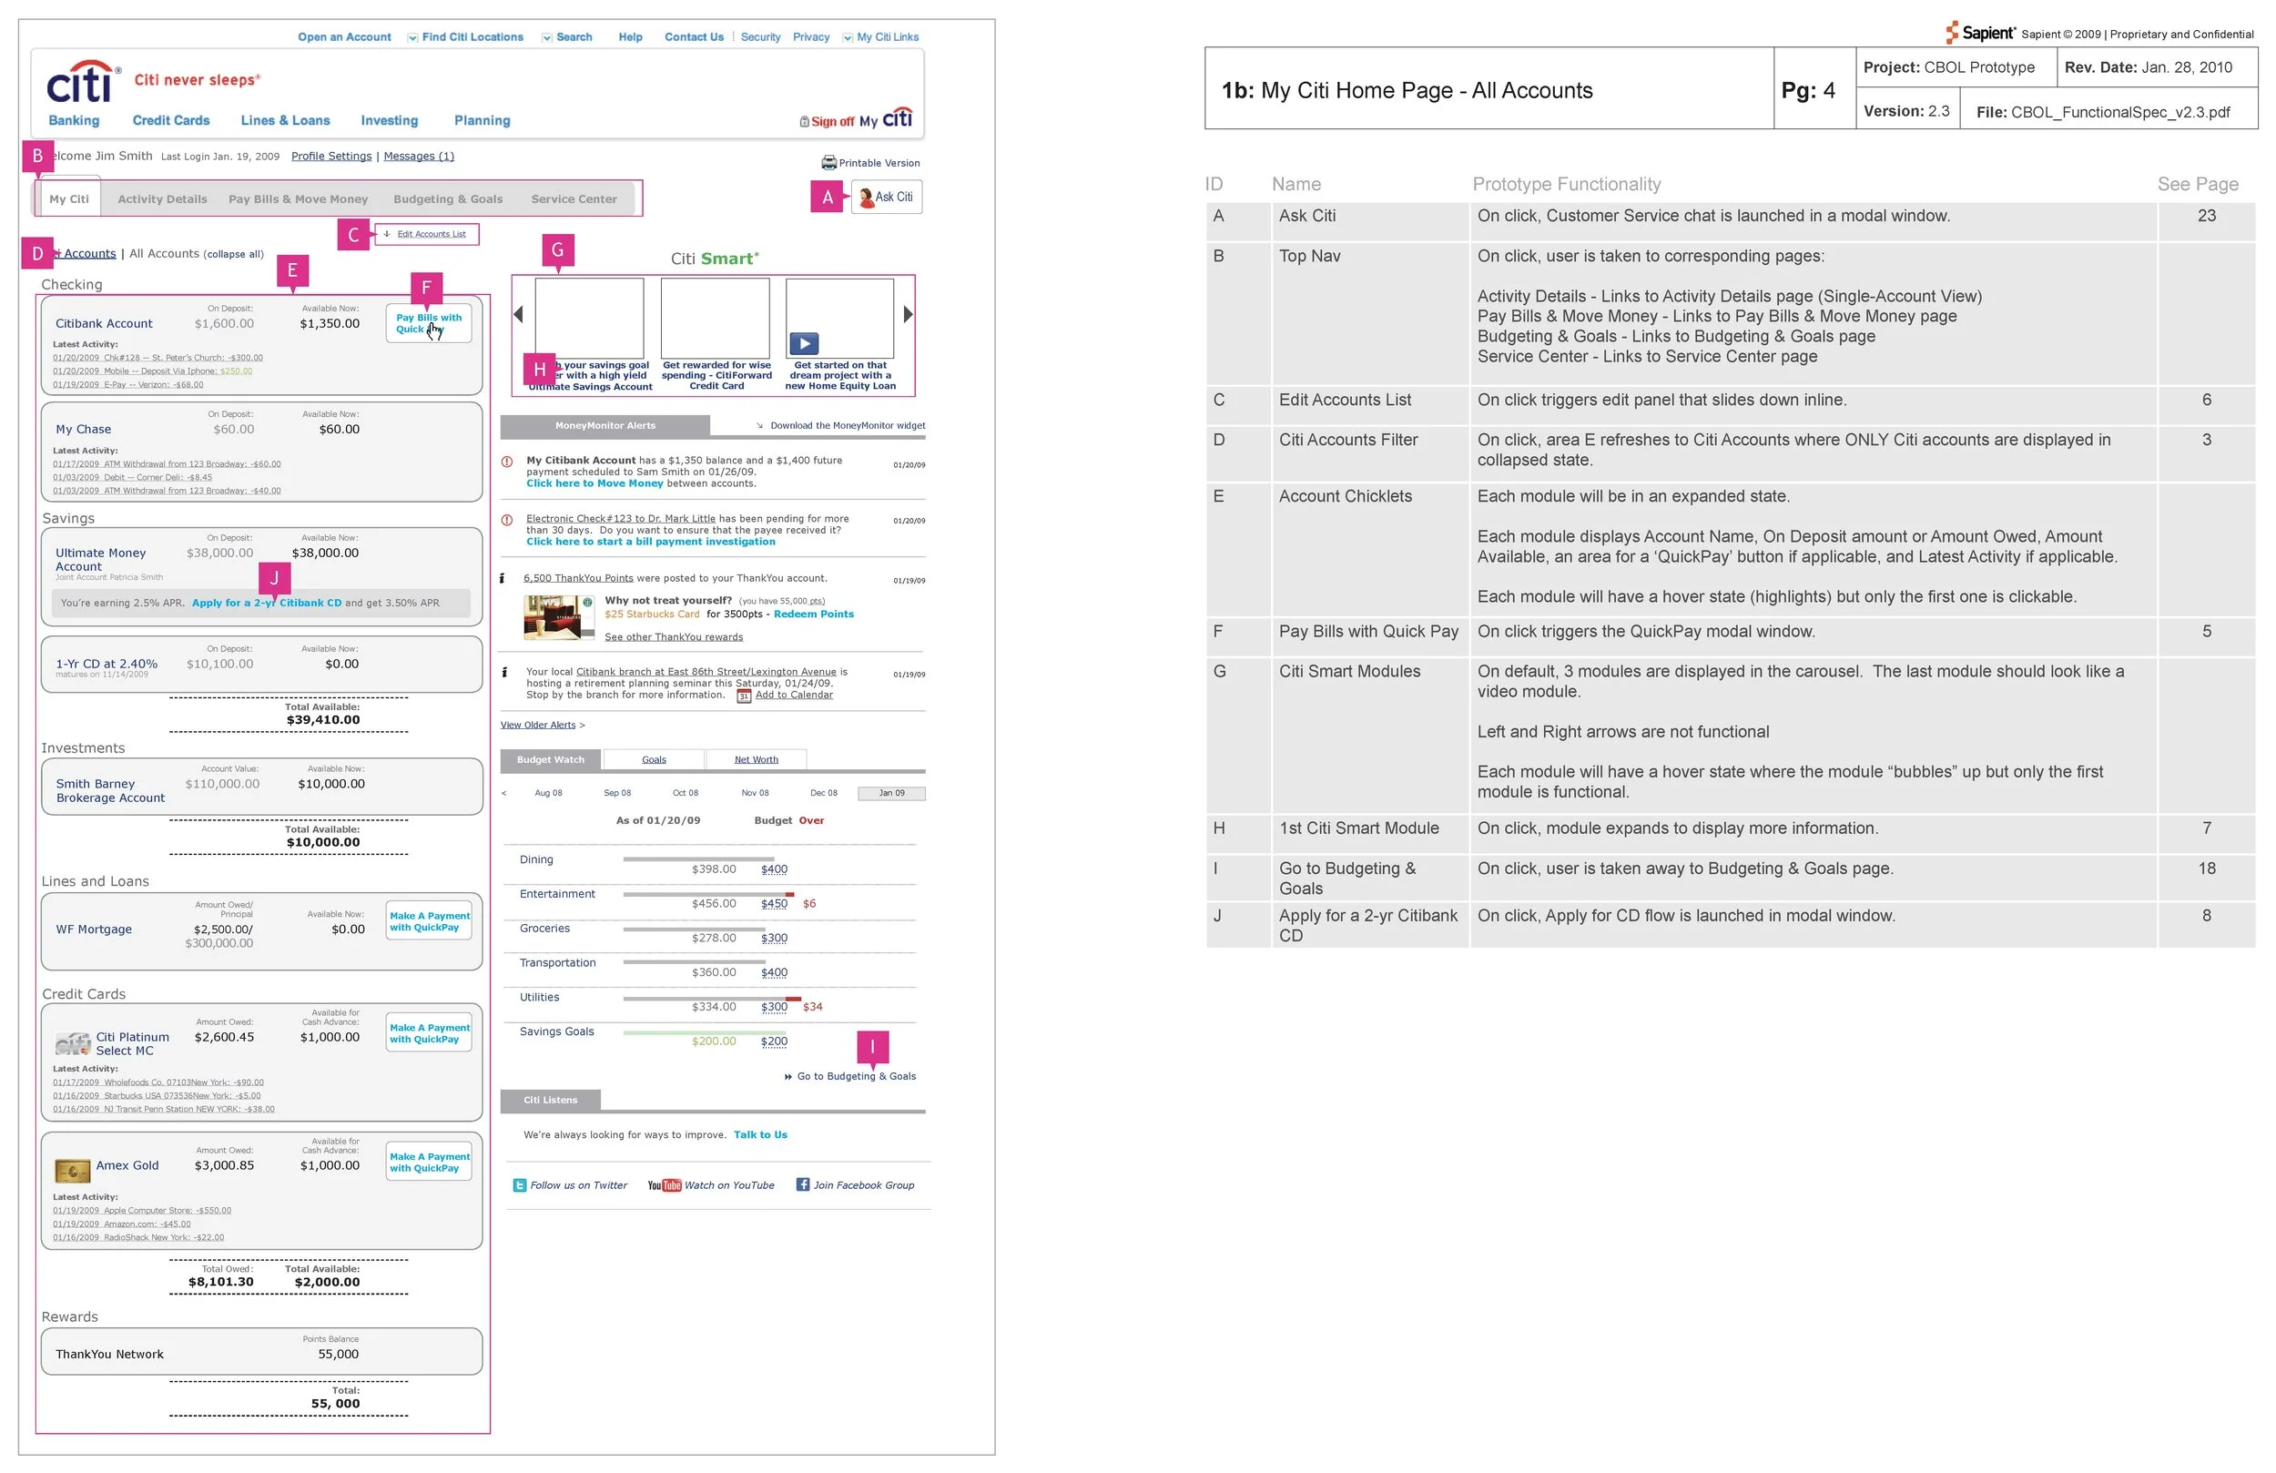Click the Sign off lock icon
The image size is (2276, 1473).
click(x=804, y=121)
